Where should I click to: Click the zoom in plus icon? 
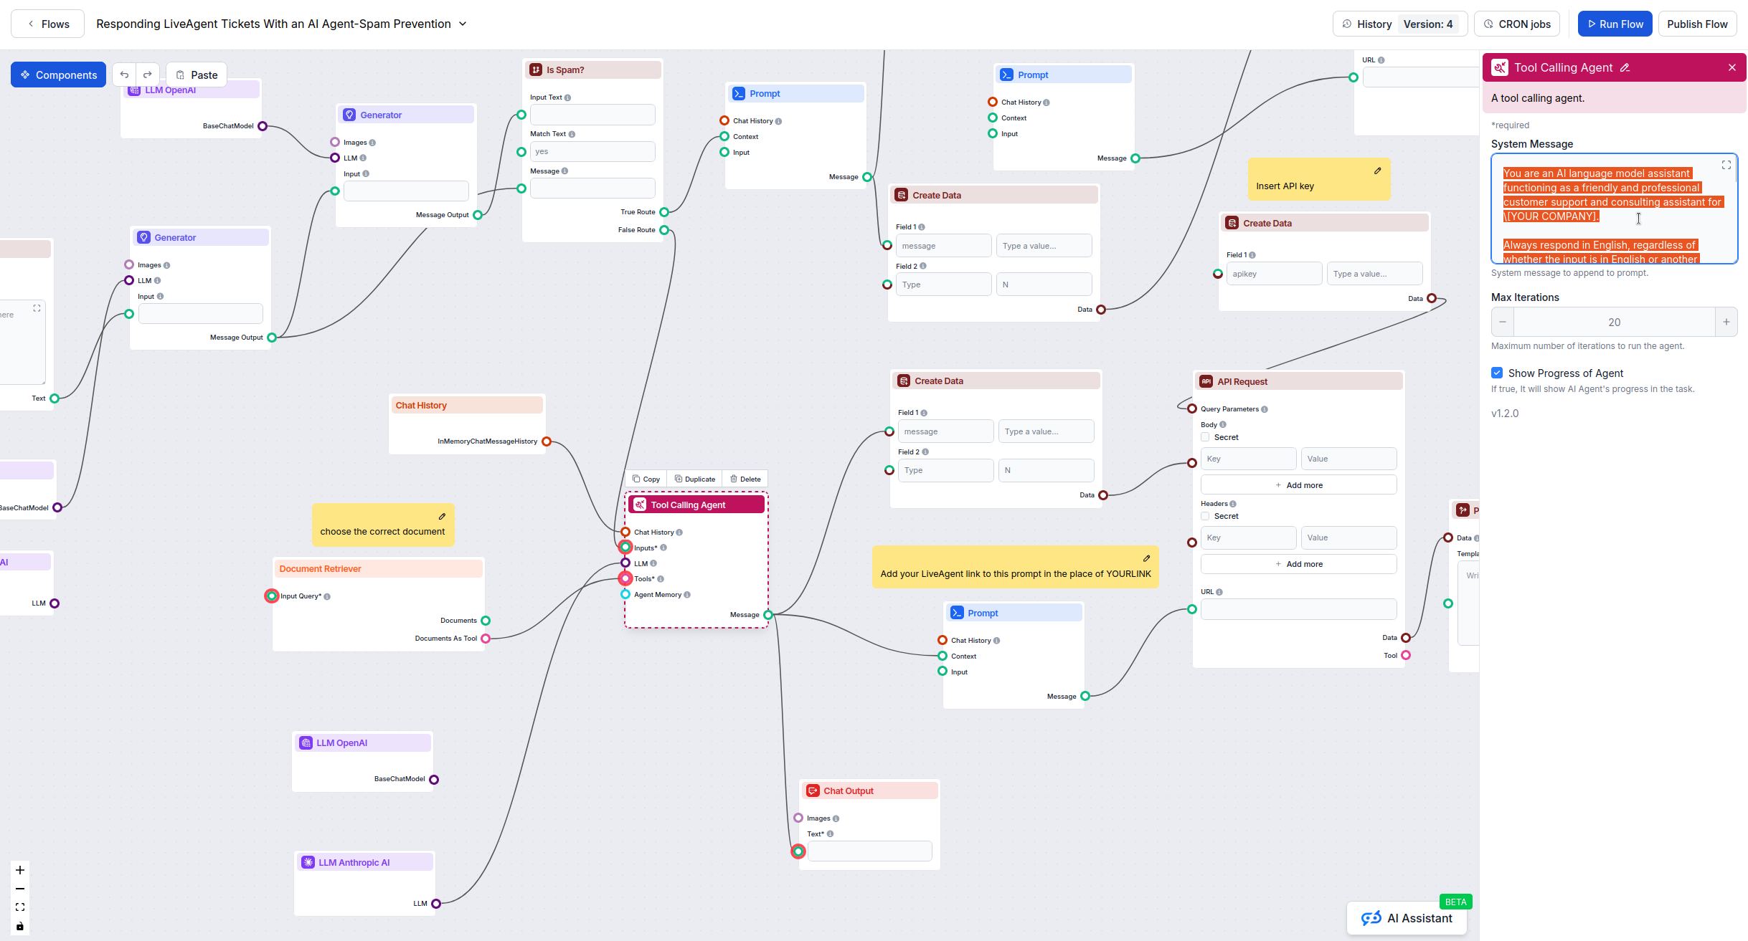20,870
